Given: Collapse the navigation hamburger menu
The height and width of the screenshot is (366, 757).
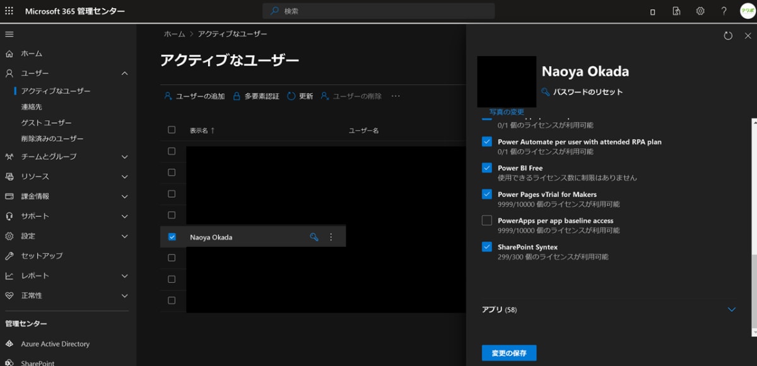Looking at the screenshot, I should click(x=9, y=34).
